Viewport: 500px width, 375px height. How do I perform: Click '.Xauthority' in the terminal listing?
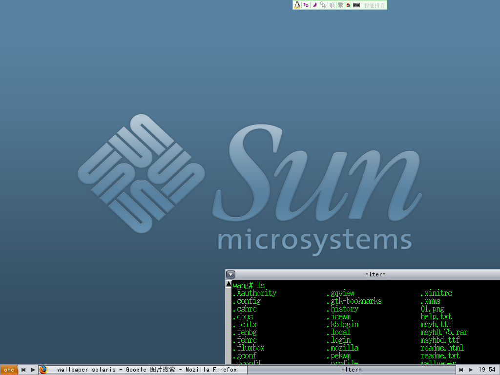254,293
